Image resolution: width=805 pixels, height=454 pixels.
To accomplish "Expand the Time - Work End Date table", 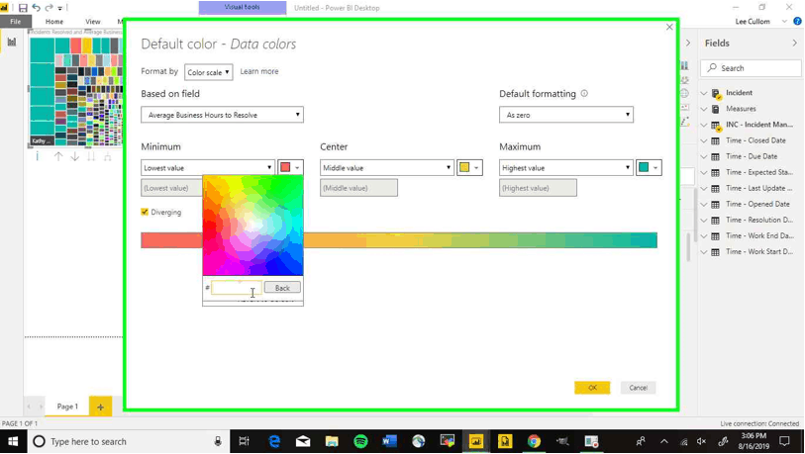I will [x=704, y=236].
